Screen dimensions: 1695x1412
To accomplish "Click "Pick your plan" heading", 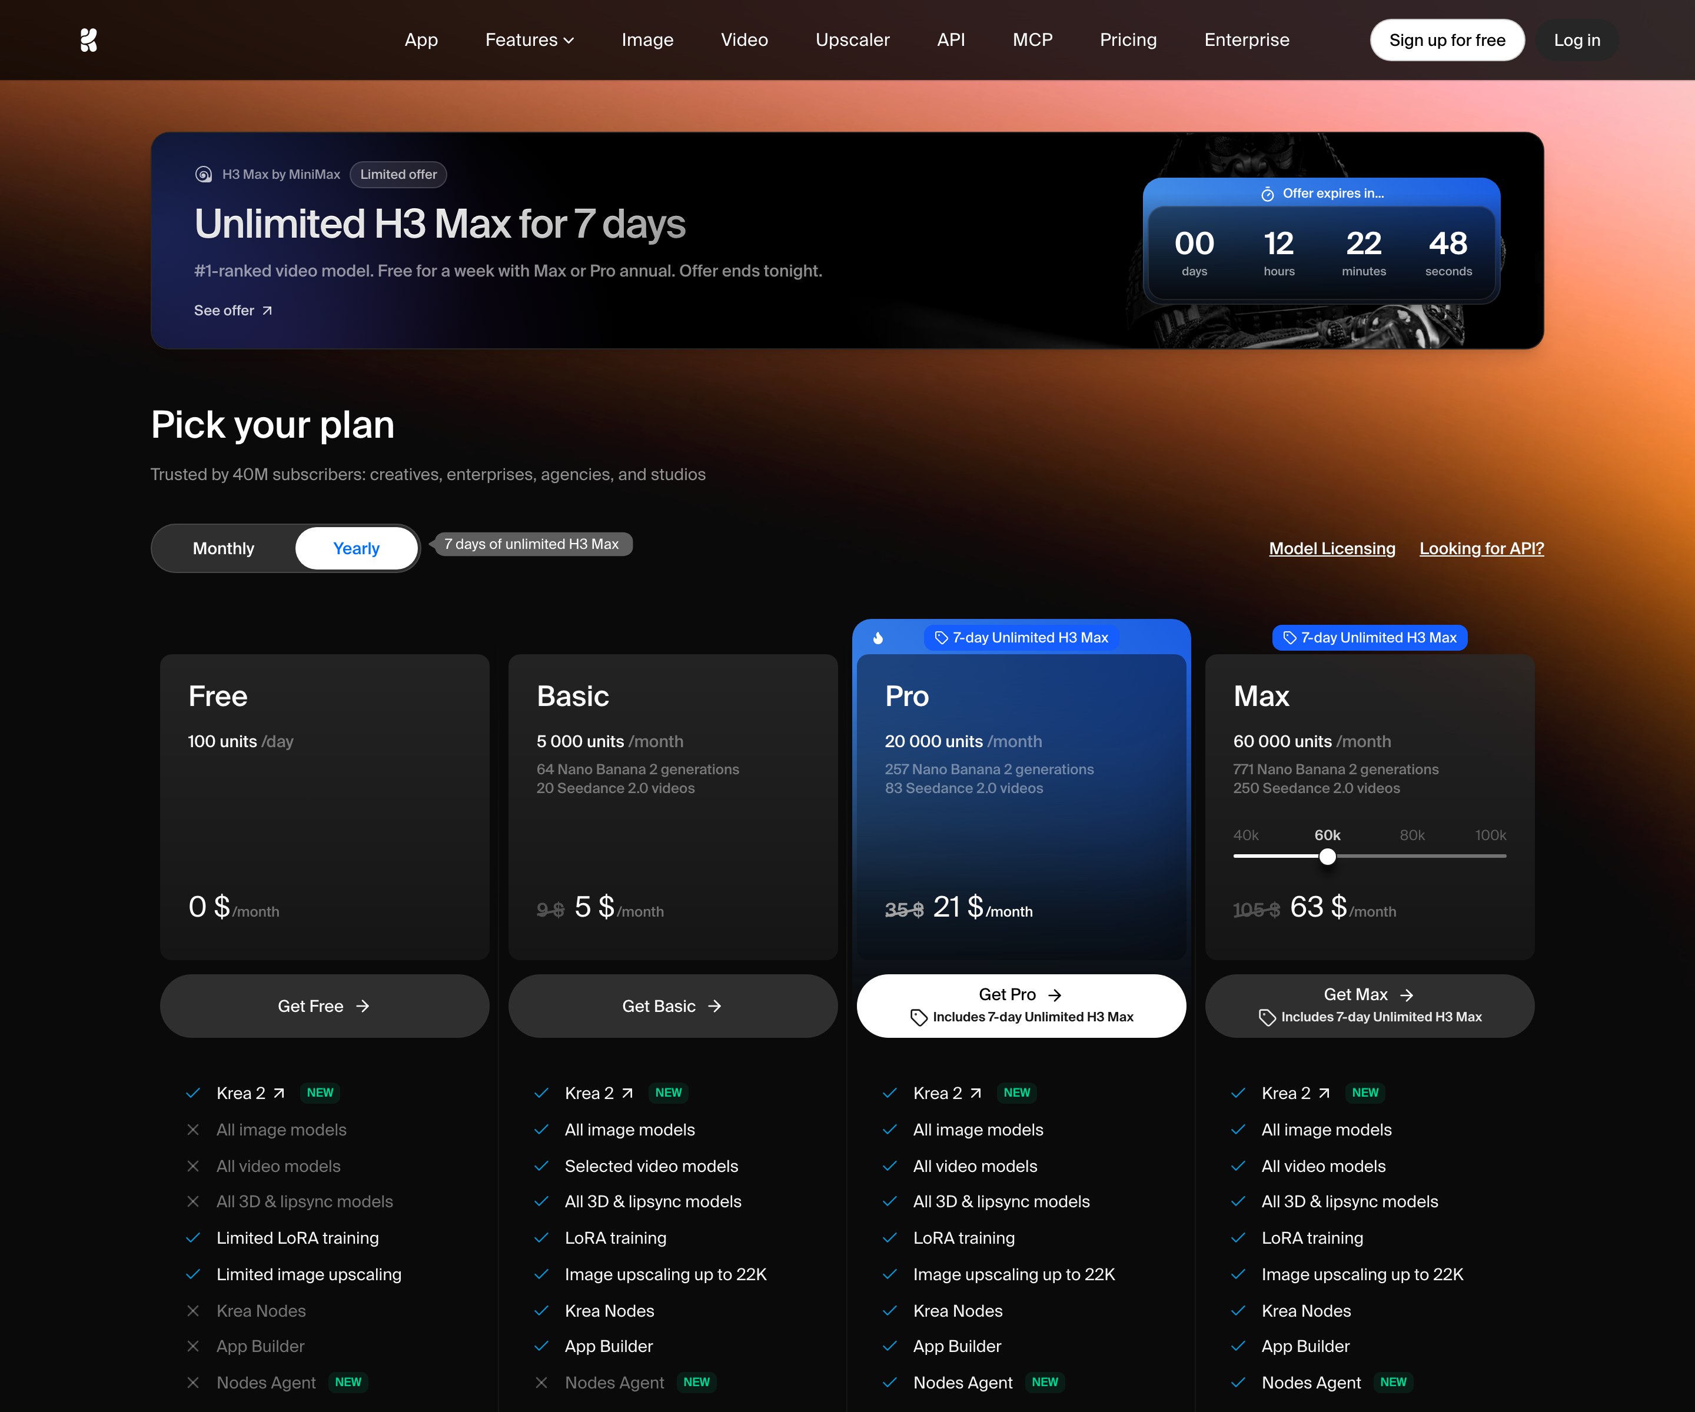I will pos(273,425).
